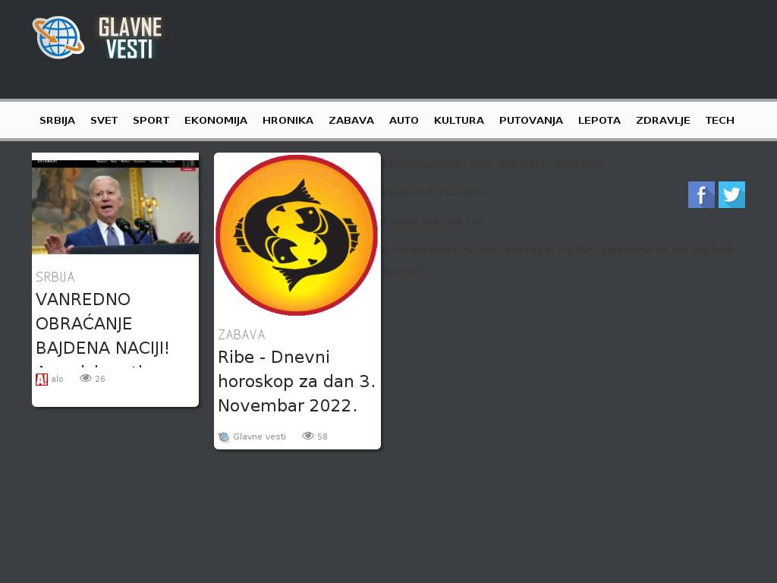Image resolution: width=777 pixels, height=583 pixels.
Task: Open the Twitter profile icon
Action: [731, 195]
